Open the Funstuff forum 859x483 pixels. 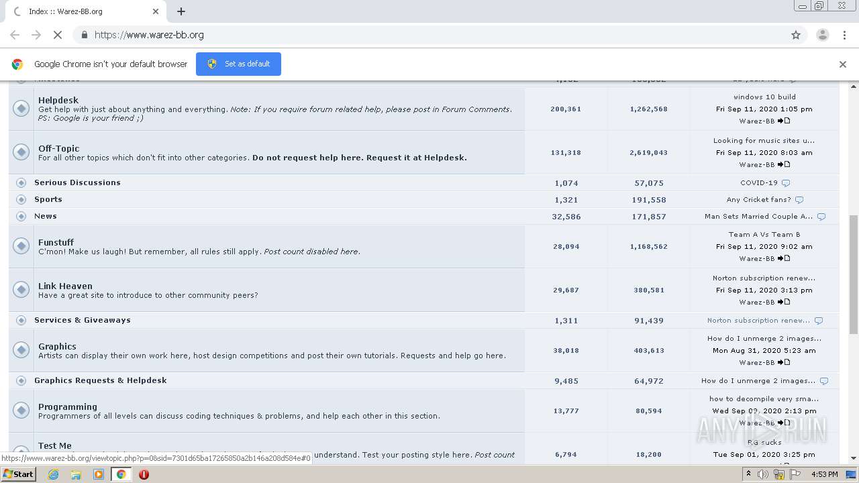[x=56, y=242]
